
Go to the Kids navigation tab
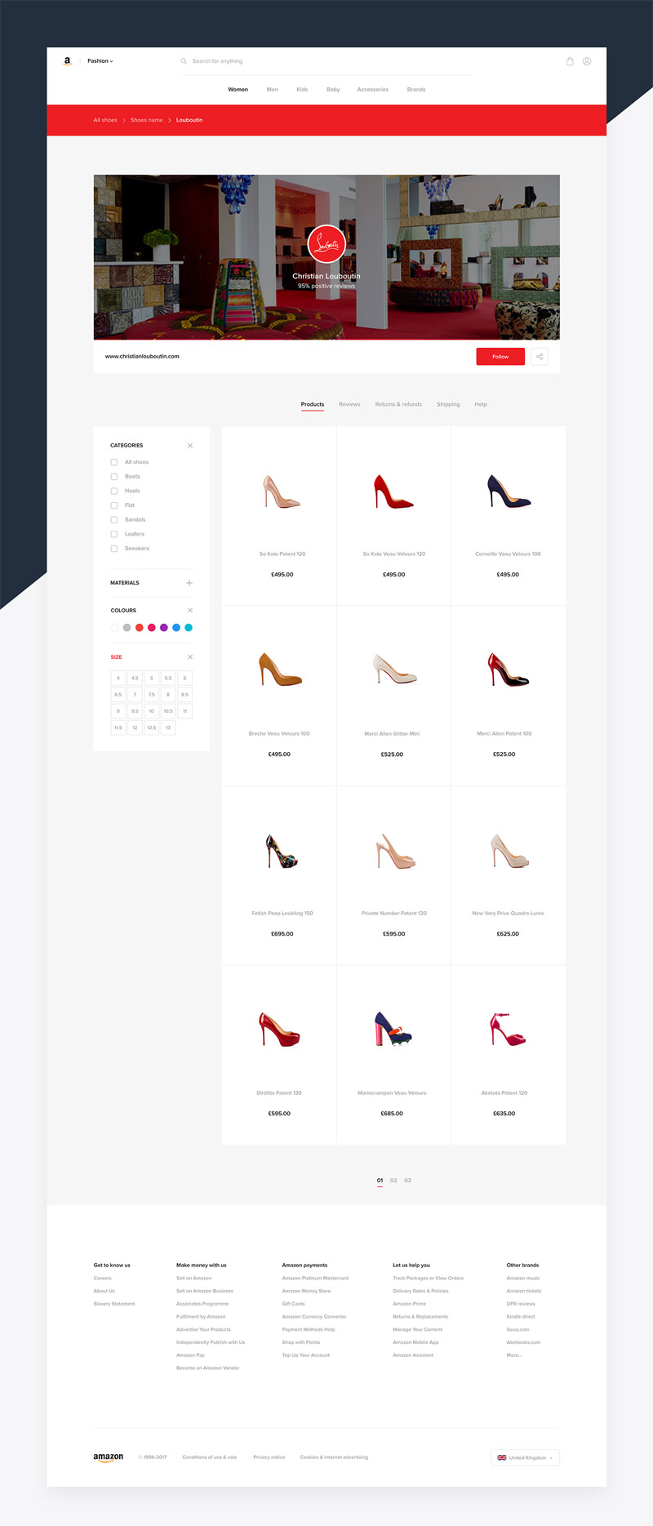302,90
